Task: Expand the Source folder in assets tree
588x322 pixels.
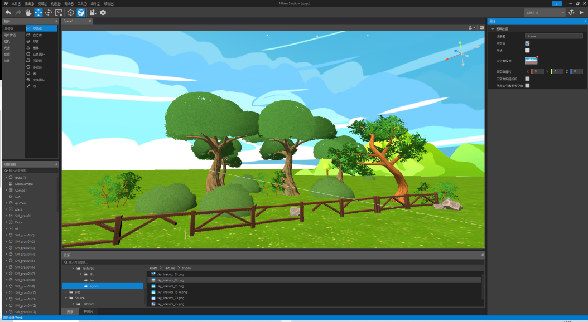Action: pos(66,298)
